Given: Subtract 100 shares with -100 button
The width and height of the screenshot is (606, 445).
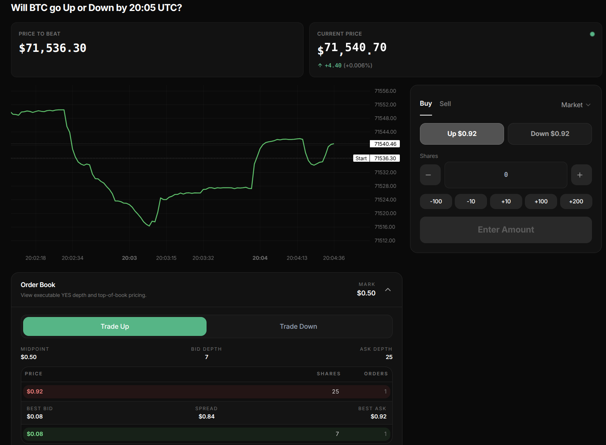Looking at the screenshot, I should click(x=436, y=201).
